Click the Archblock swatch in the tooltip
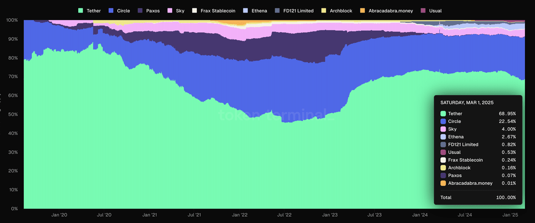 pyautogui.click(x=443, y=167)
